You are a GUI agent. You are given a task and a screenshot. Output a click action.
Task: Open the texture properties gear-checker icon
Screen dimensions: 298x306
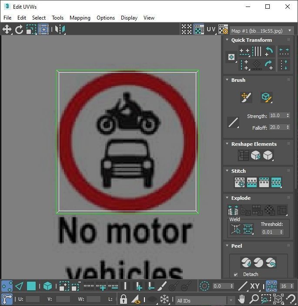(x=223, y=30)
